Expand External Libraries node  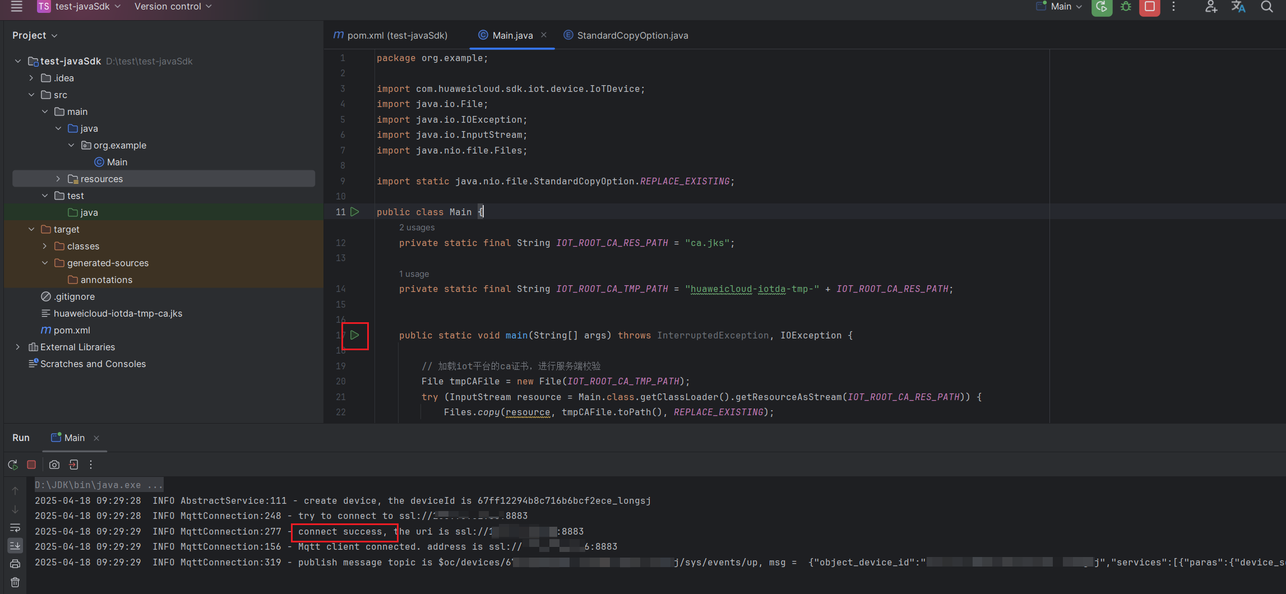[x=18, y=347]
